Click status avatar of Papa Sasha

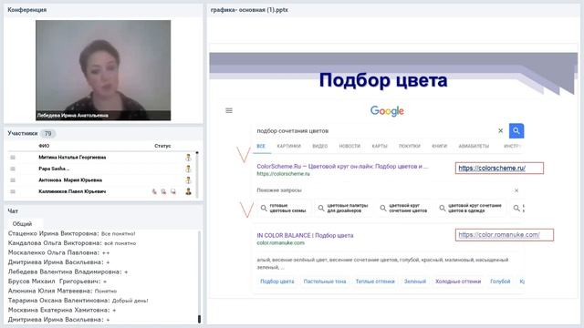[x=189, y=169]
